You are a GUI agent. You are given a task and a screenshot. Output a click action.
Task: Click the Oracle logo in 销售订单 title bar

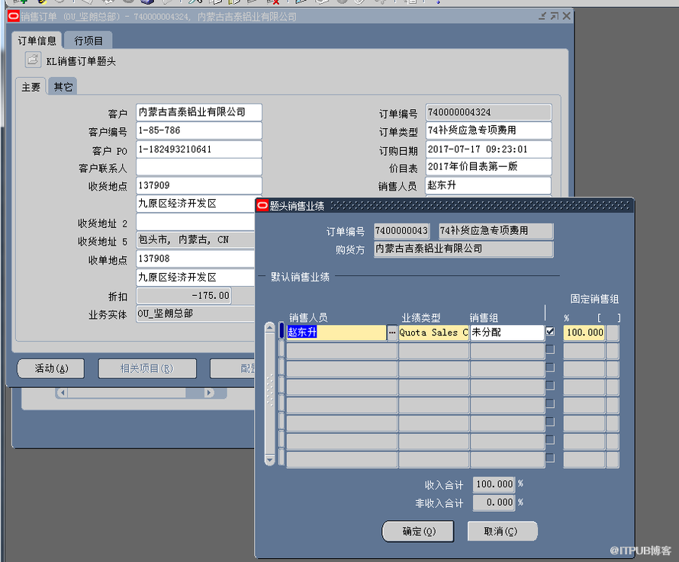coord(14,16)
